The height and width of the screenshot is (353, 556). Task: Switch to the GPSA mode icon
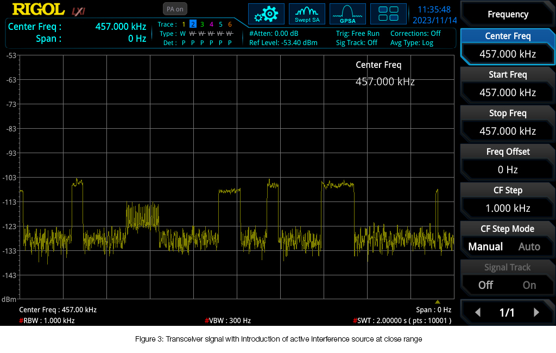tap(347, 14)
